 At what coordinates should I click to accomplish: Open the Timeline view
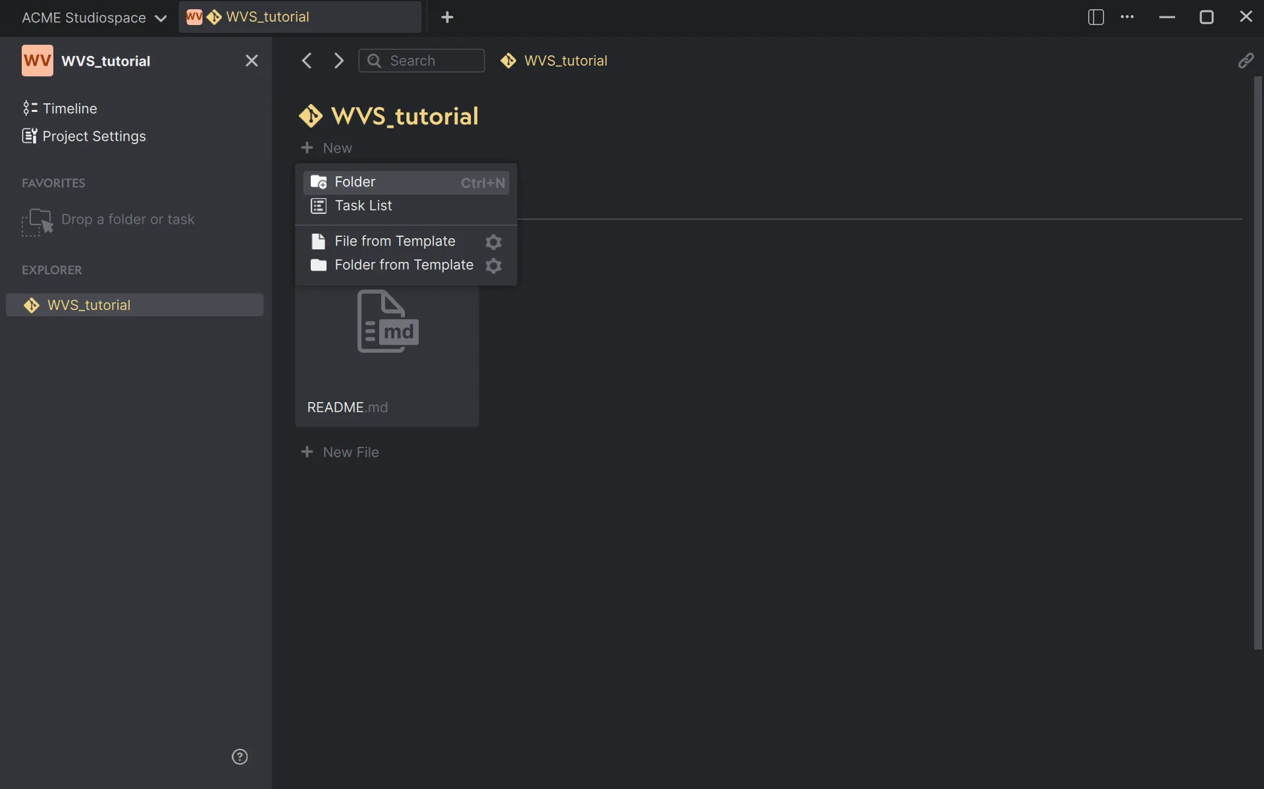coord(68,108)
